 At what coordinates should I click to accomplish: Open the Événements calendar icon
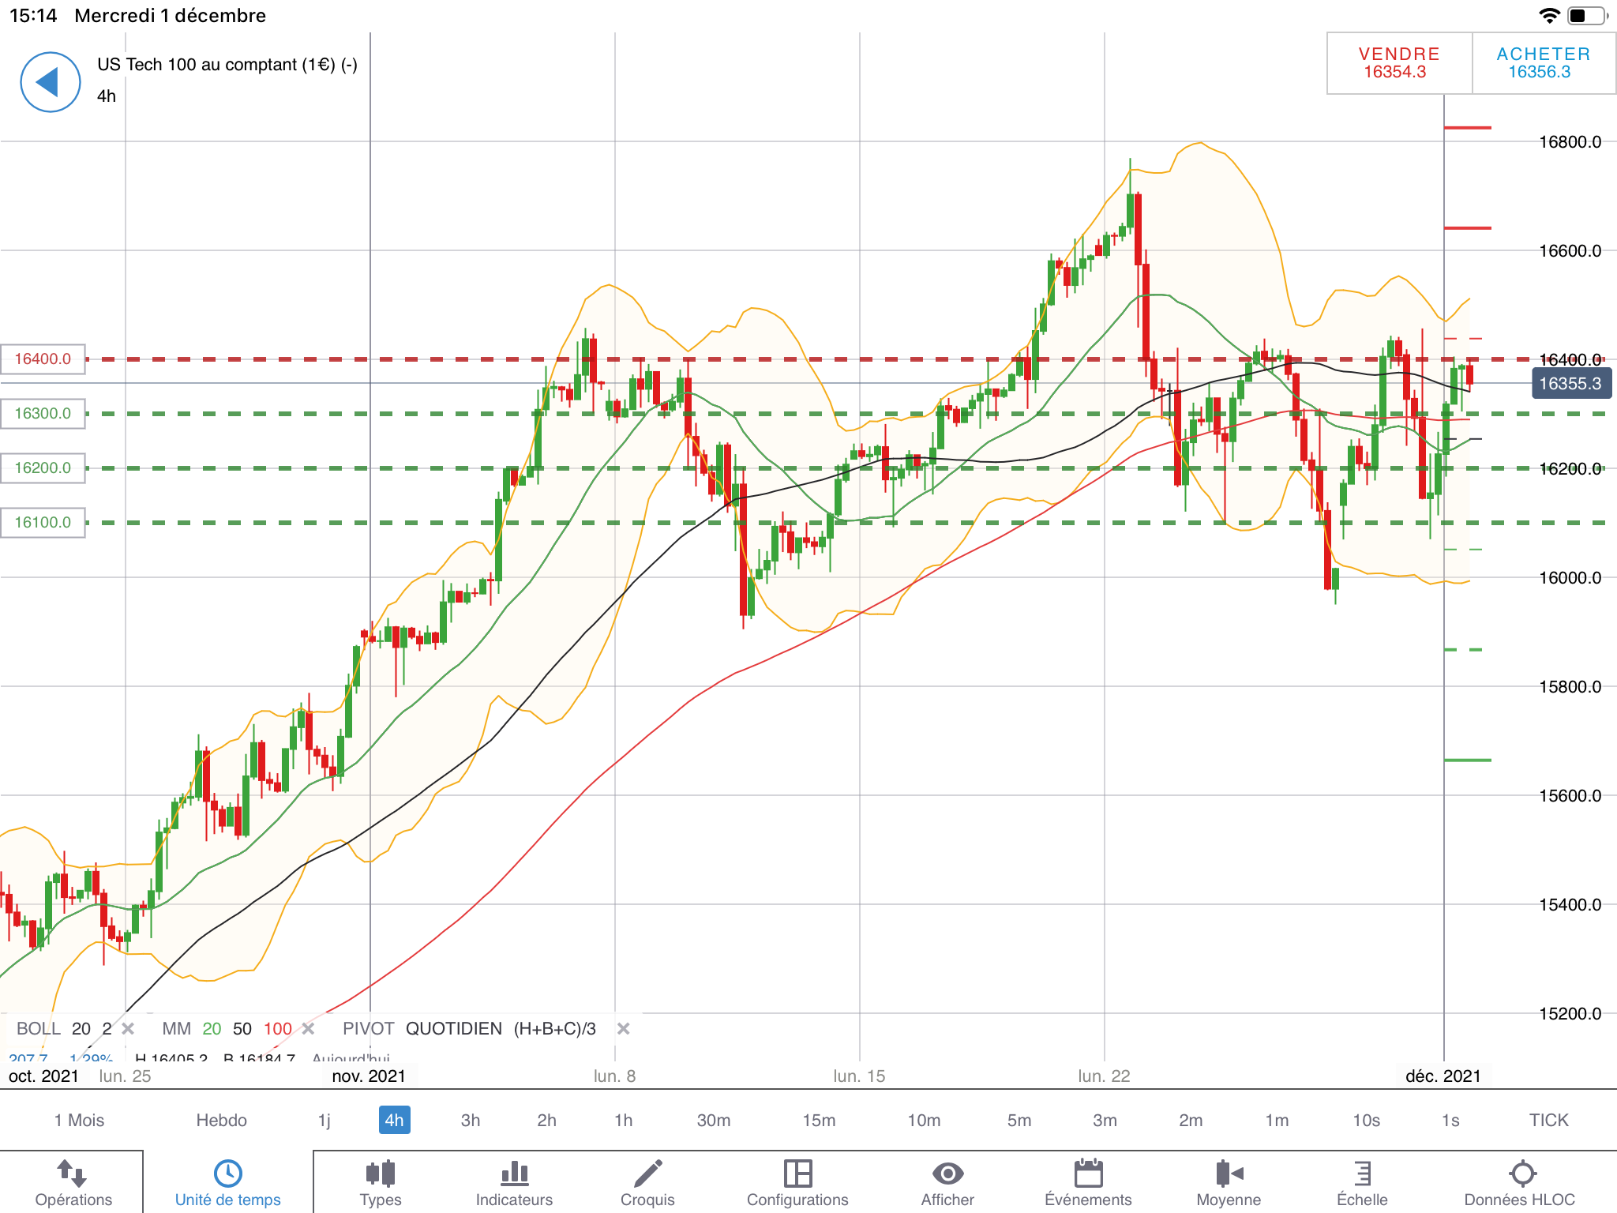(x=1088, y=1174)
